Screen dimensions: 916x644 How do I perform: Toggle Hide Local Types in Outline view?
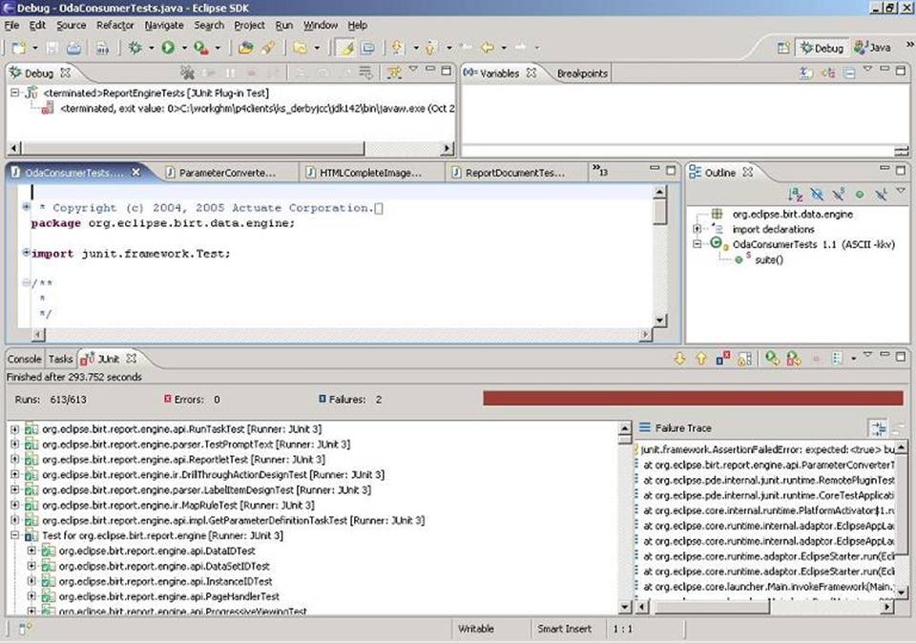tap(881, 194)
